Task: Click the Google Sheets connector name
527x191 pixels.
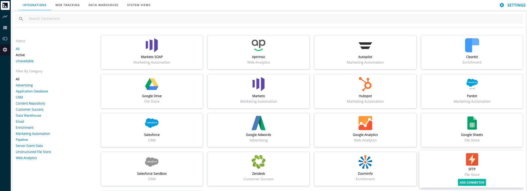Action: click(x=472, y=135)
